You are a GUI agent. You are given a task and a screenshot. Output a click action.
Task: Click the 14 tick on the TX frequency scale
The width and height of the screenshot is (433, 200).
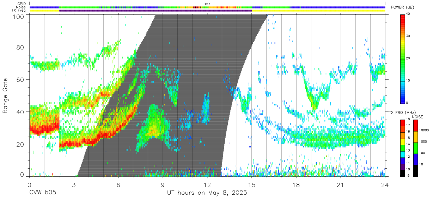pyautogui.click(x=408, y=145)
